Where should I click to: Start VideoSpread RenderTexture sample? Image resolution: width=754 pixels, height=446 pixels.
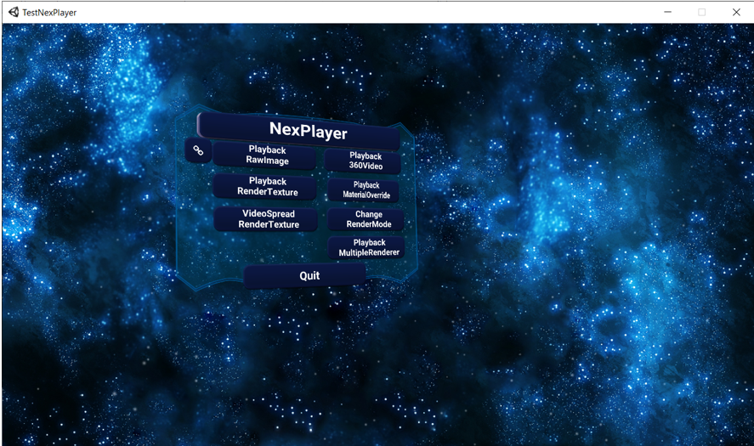[x=266, y=219]
